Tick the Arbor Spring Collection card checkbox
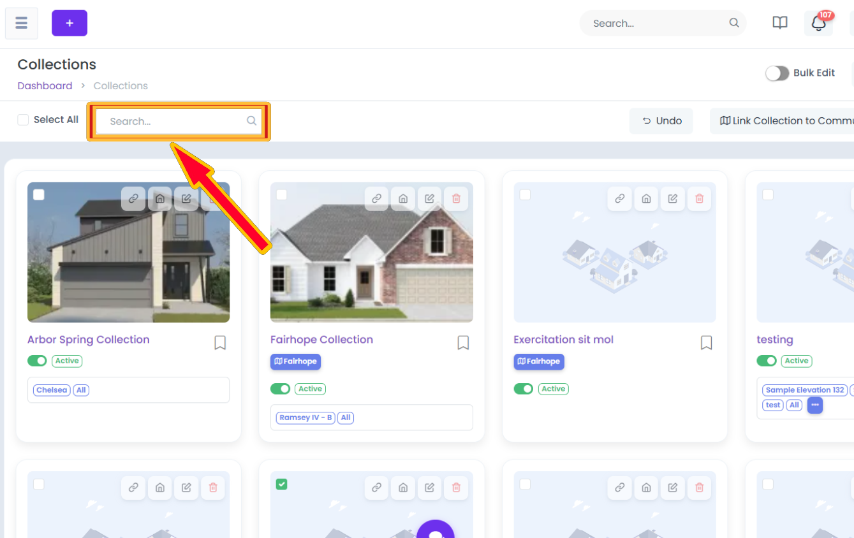The width and height of the screenshot is (854, 538). [39, 194]
